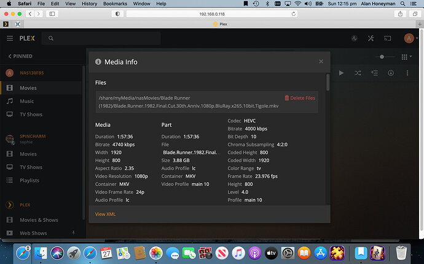
Task: Select the Plex tab
Action: 219,24
